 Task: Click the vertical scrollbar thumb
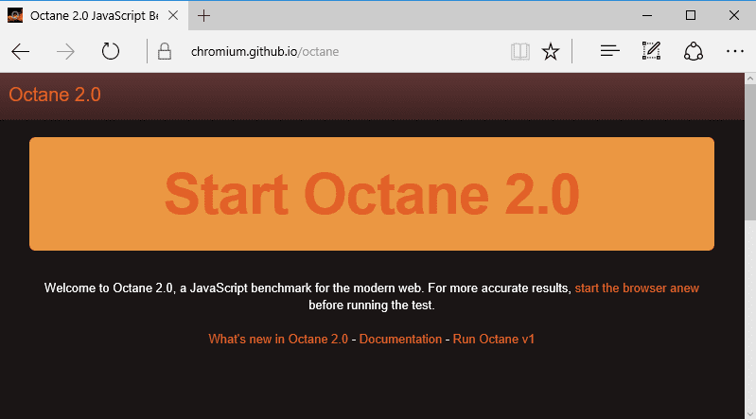pyautogui.click(x=750, y=154)
